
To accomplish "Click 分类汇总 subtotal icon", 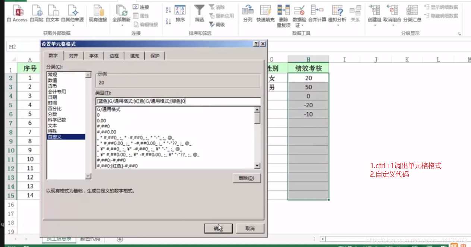I will tap(412, 13).
